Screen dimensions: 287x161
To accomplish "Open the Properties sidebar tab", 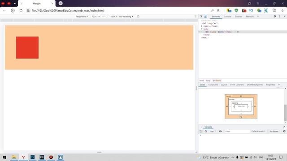I will pos(270,85).
